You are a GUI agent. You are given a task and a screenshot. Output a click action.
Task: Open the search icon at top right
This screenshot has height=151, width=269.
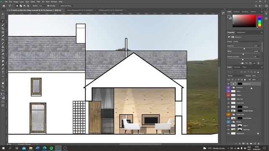(x=256, y=6)
